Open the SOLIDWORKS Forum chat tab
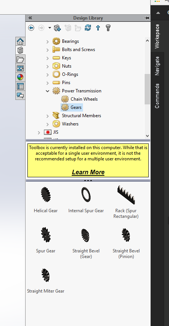 [x=20, y=95]
